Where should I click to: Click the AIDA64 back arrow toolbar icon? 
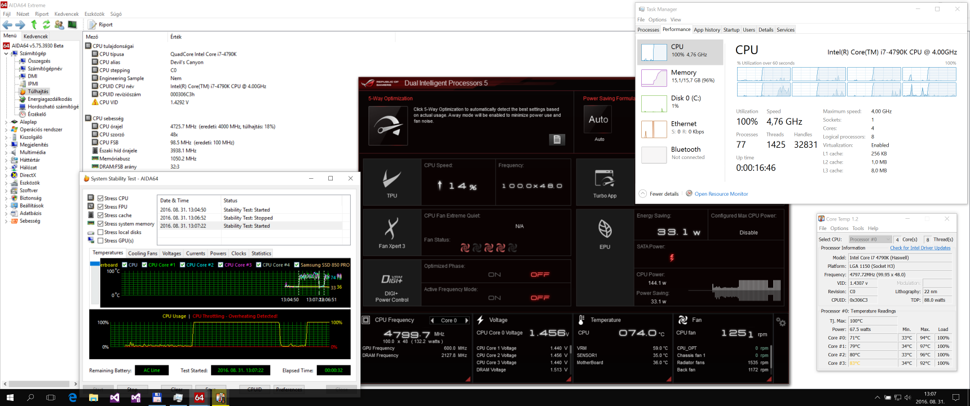(x=7, y=24)
